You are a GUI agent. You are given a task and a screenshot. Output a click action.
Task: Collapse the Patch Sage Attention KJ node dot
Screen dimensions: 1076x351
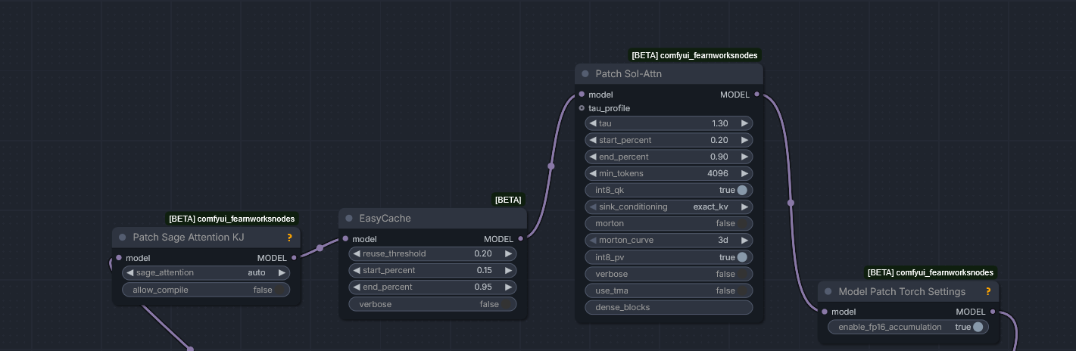pos(123,237)
